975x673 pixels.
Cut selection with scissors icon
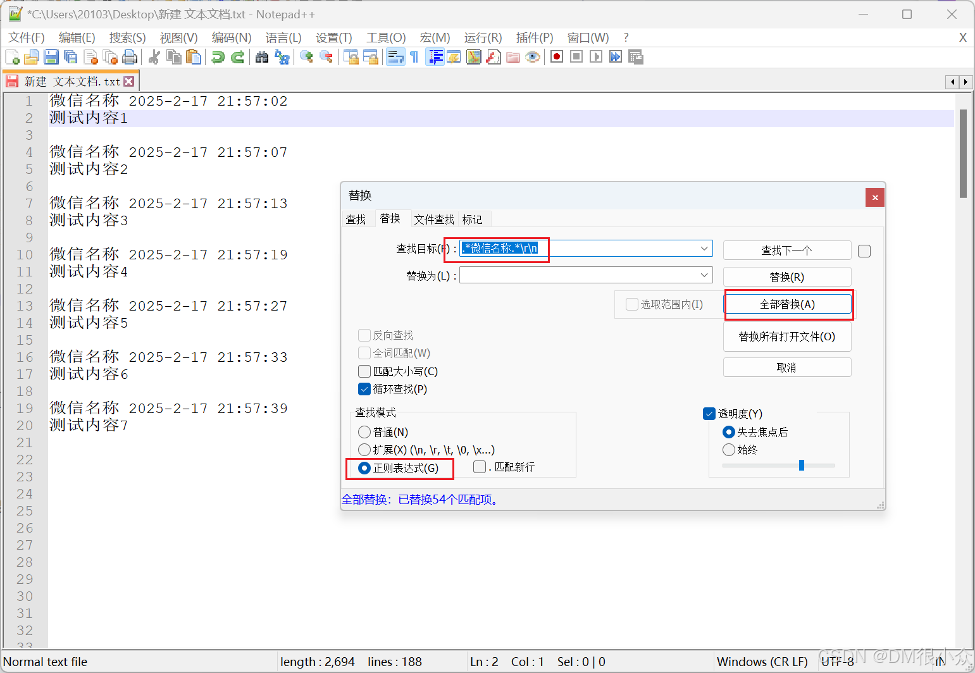(154, 57)
